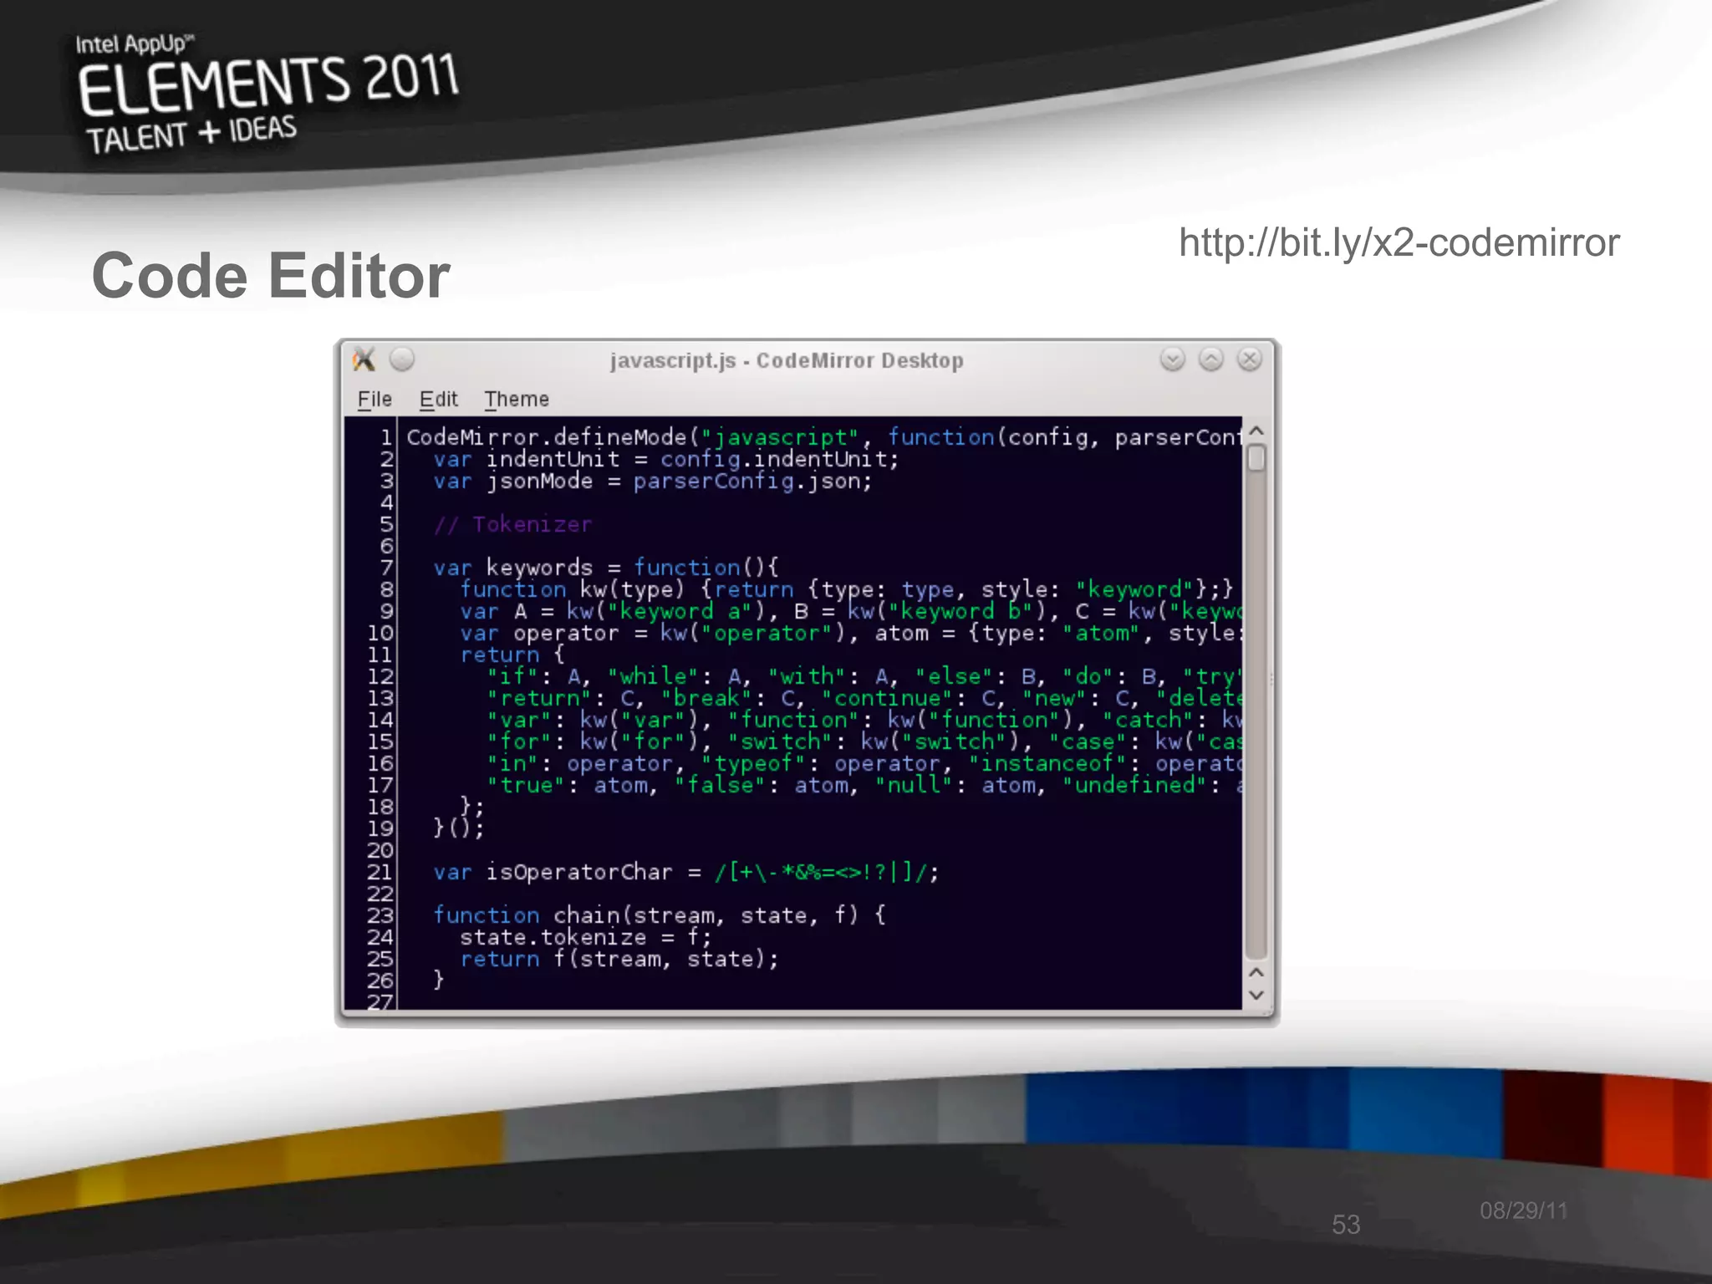
Task: Click line number 21 in gutter
Action: [380, 872]
